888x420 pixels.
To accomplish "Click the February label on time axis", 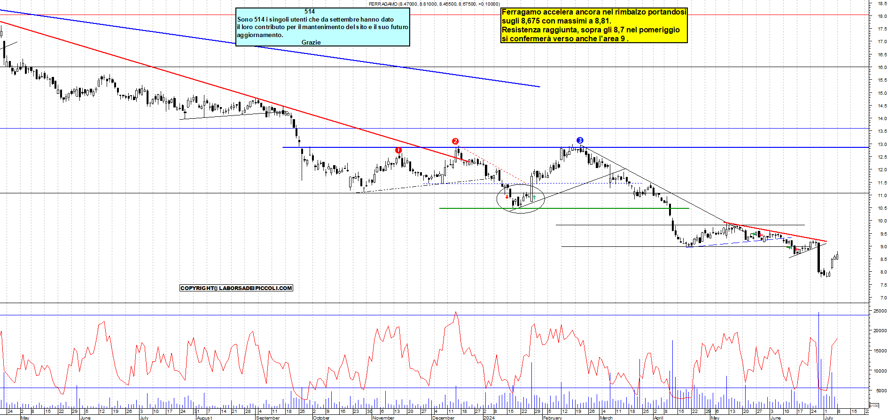I will [553, 418].
